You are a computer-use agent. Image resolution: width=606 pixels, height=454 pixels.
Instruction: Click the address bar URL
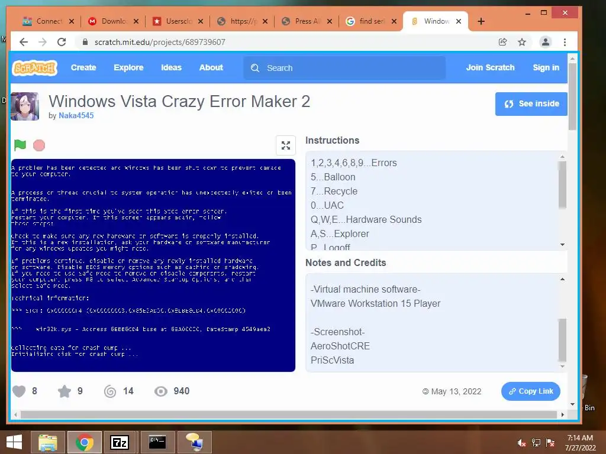(160, 42)
